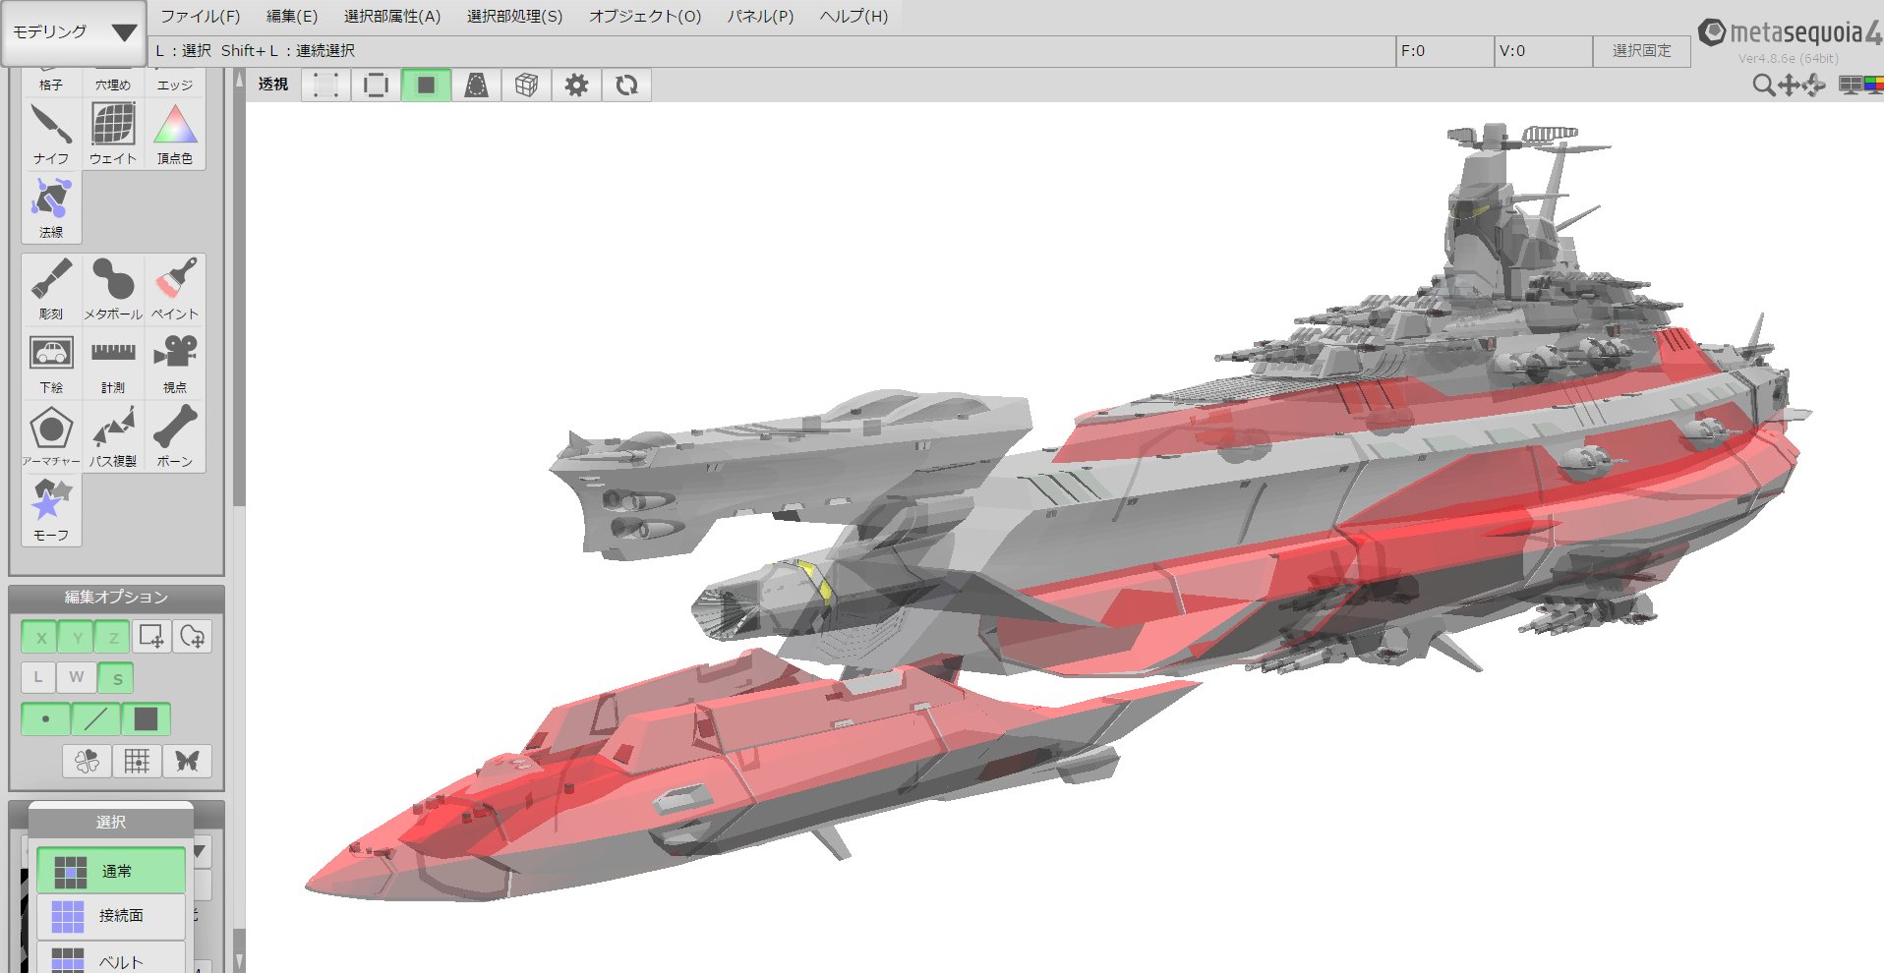The width and height of the screenshot is (1884, 973).
Task: Click the 選択 popup header
Action: [110, 822]
